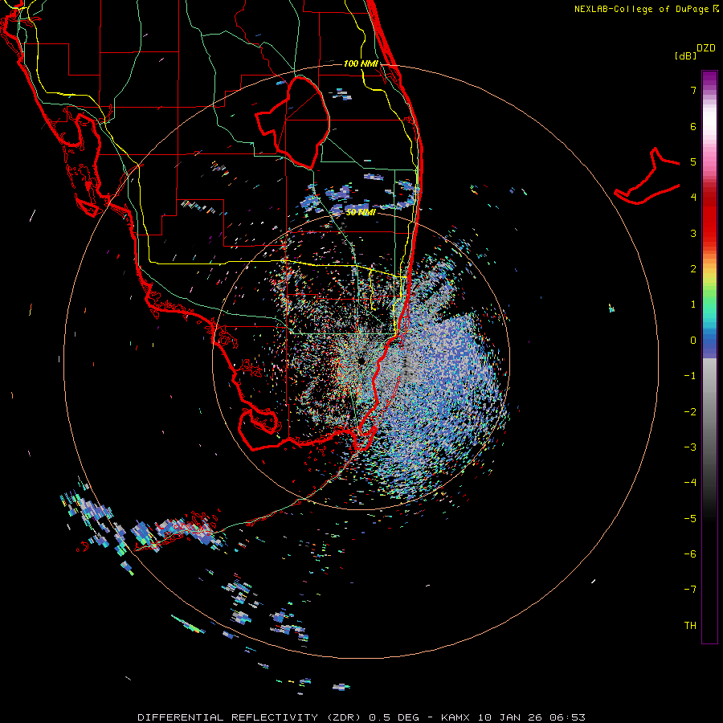The width and height of the screenshot is (723, 723).
Task: Click the [dB] units label
Action: (685, 55)
